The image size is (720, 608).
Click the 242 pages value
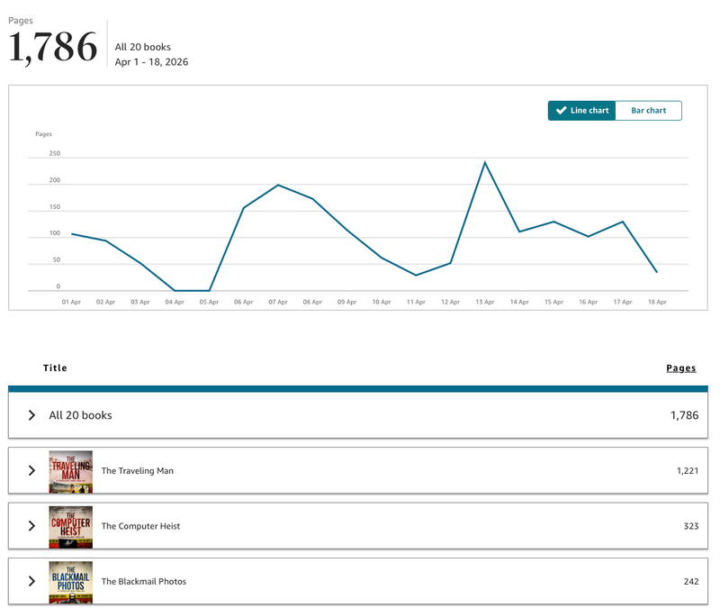click(691, 581)
